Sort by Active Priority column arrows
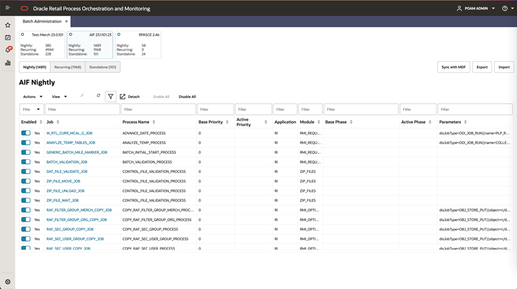This screenshot has height=289, width=517. (266, 122)
